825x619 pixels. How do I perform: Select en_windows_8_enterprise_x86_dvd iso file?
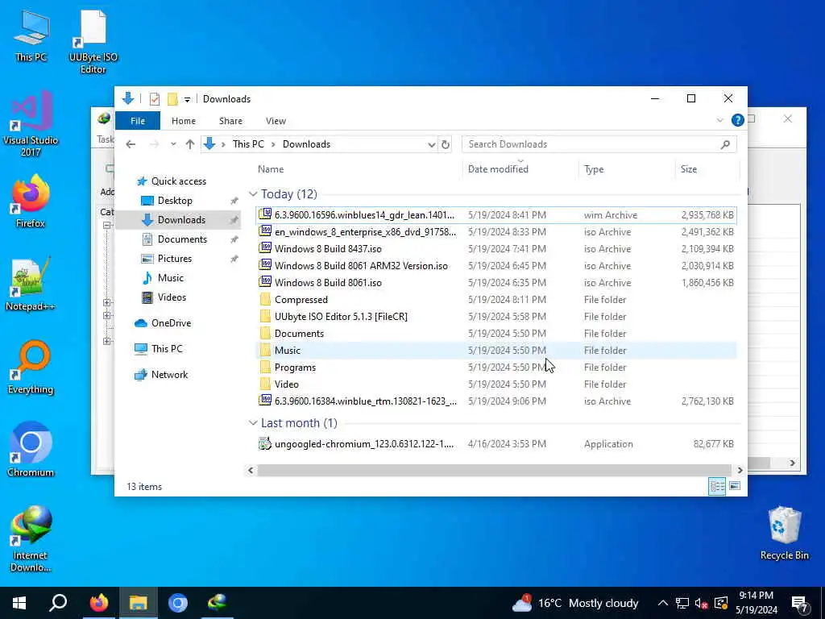click(x=495, y=232)
